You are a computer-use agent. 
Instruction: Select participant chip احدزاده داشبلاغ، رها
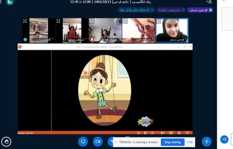click(x=136, y=10)
